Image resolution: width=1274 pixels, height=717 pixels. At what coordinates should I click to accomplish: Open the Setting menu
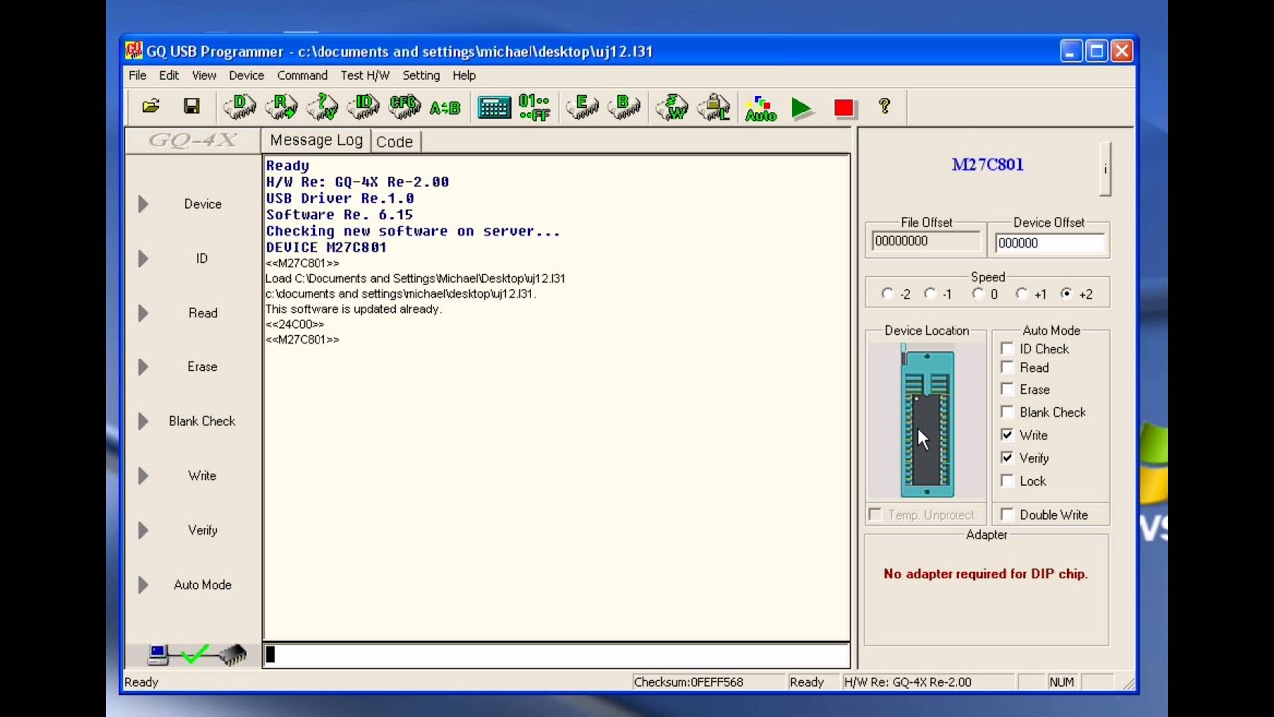421,76
